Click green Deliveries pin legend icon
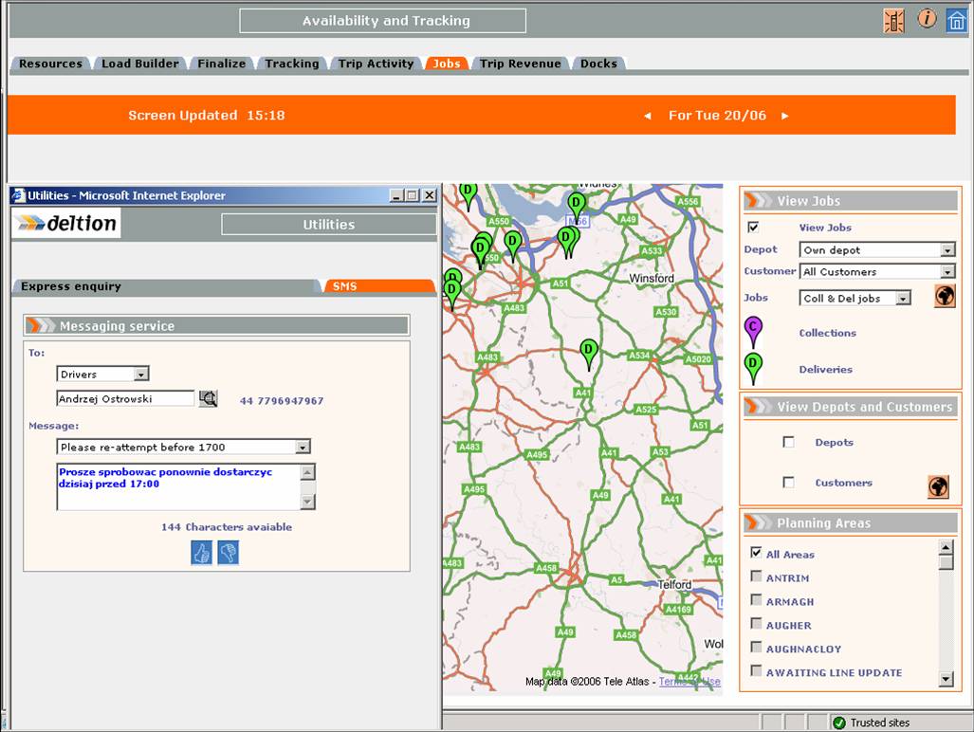The height and width of the screenshot is (732, 974). [x=753, y=368]
